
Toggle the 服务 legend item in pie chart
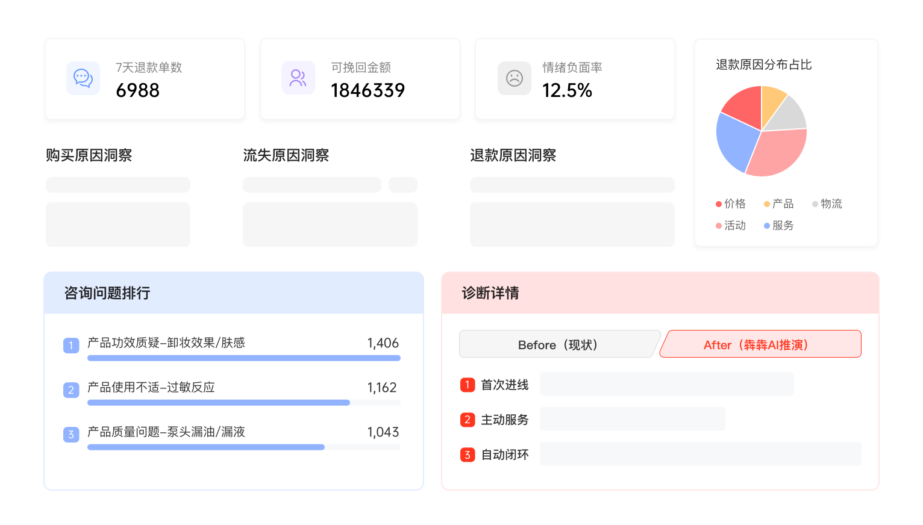tap(778, 225)
